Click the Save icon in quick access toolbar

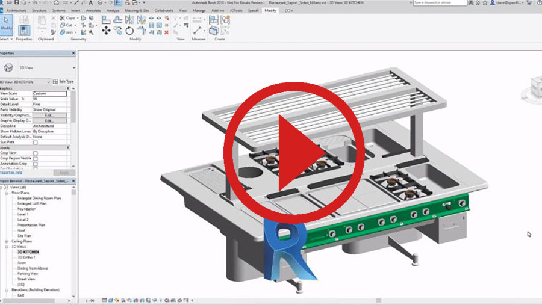coord(16,2)
